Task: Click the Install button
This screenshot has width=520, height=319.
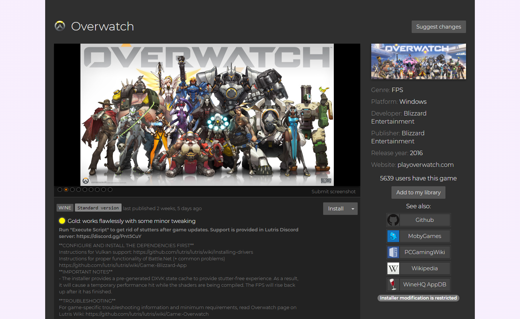Action: pos(336,209)
